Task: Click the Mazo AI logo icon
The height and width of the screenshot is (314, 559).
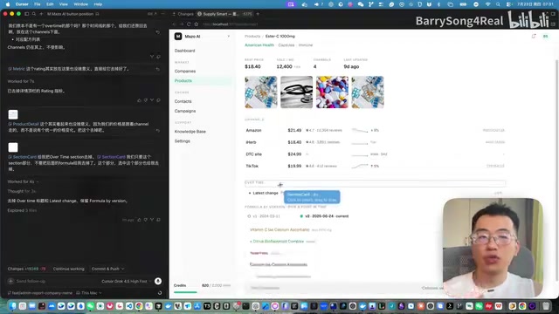Action: 178,37
